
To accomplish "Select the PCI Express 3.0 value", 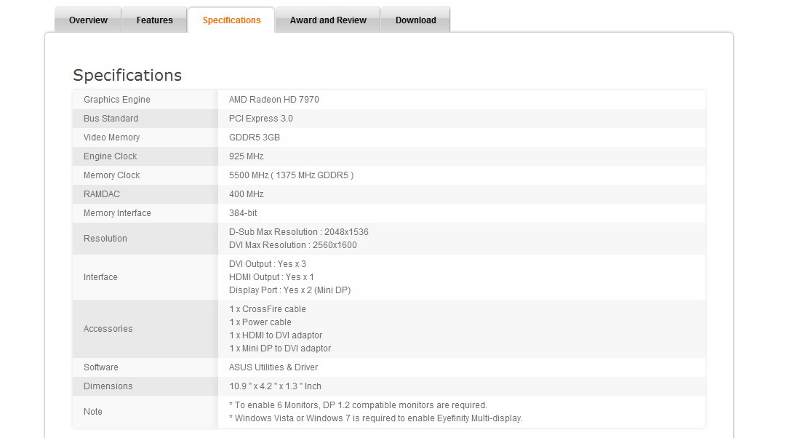I will point(260,118).
